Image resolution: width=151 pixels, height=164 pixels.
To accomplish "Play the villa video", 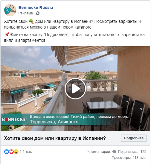I will click(x=75, y=89).
